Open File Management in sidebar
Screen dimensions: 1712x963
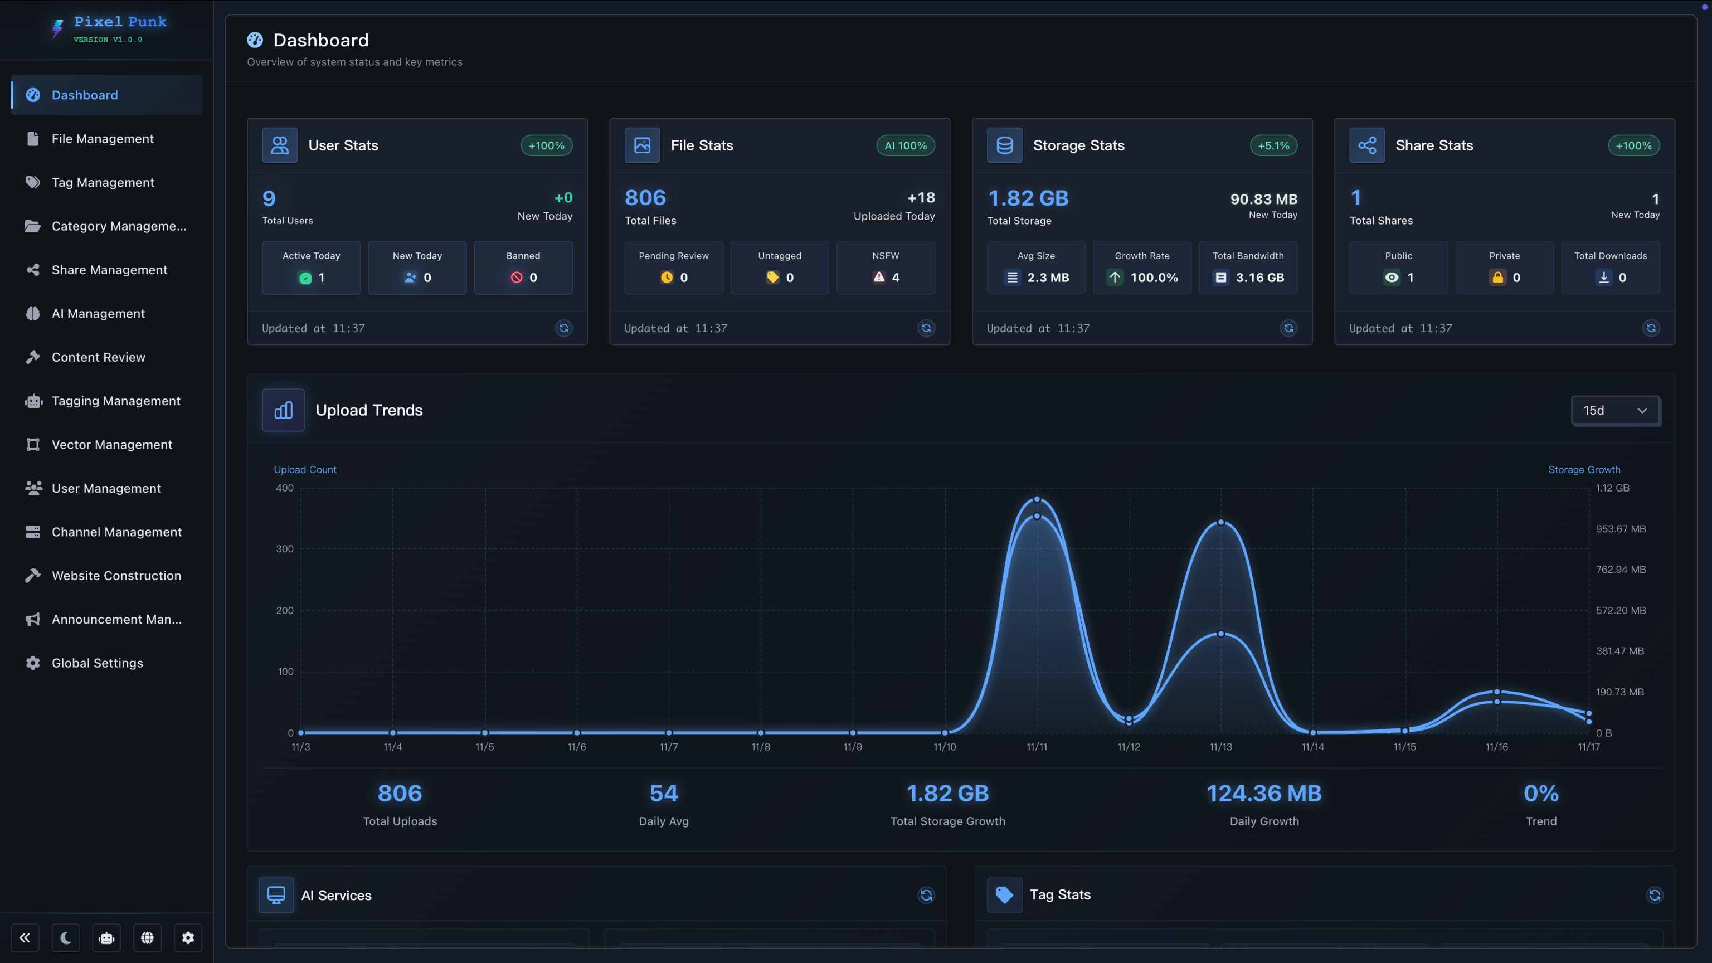[103, 139]
